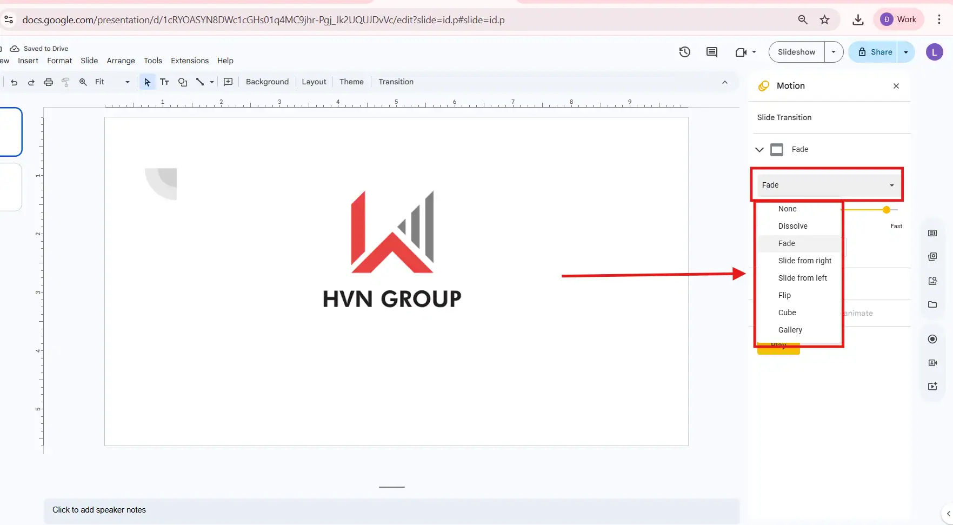Open the L account avatar
This screenshot has width=953, height=525.
934,52
